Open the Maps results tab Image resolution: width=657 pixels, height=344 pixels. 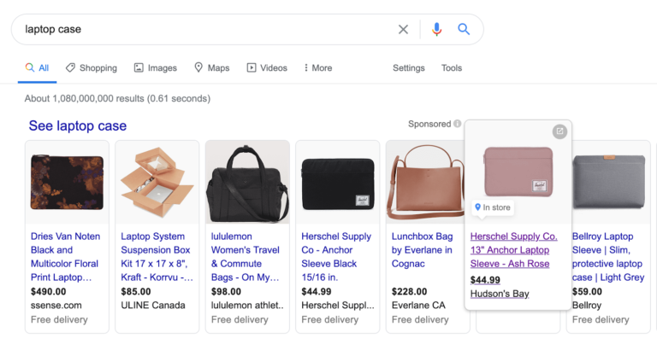211,68
